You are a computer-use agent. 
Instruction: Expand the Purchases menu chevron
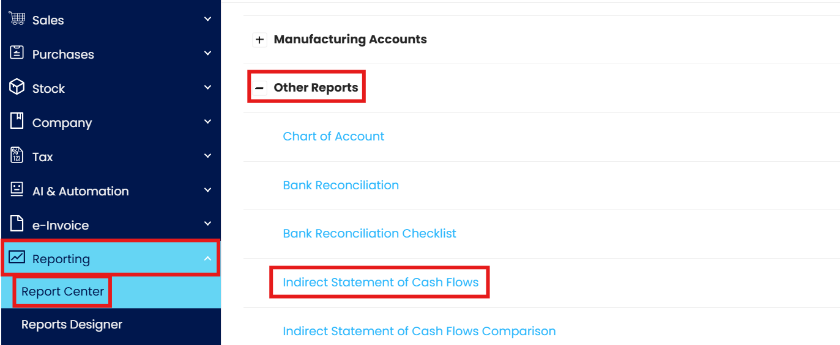point(207,54)
